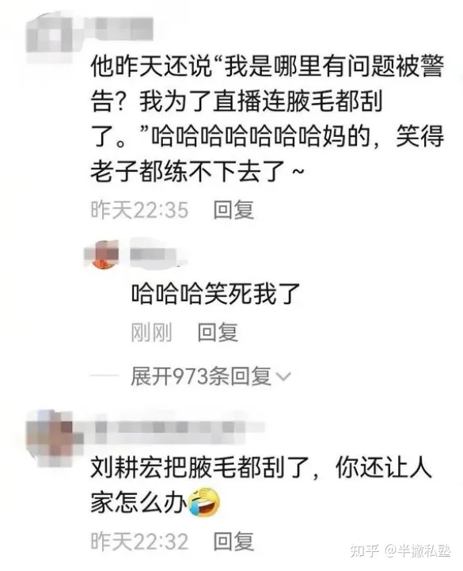Tap the 昨天22:35 timestamp
463x571 pixels.
[139, 210]
